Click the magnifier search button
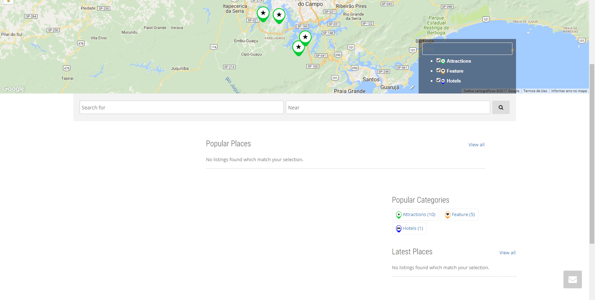This screenshot has height=300, width=595. 501,107
